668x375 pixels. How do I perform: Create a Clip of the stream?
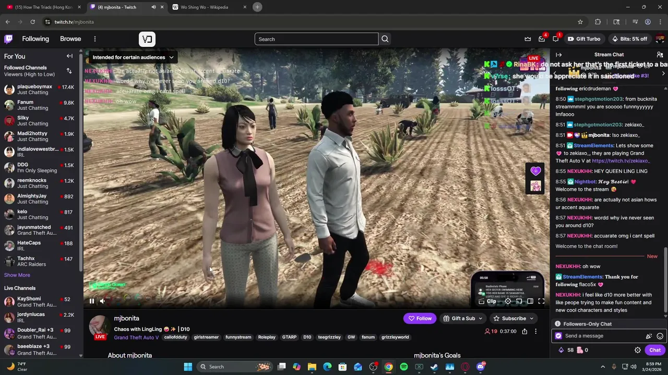pyautogui.click(x=487, y=301)
